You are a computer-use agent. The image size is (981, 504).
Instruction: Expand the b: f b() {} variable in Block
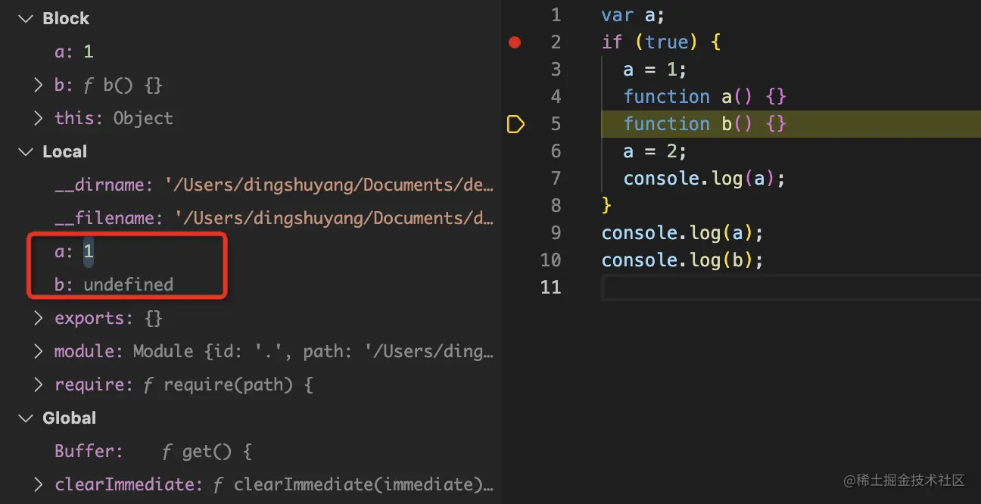39,86
